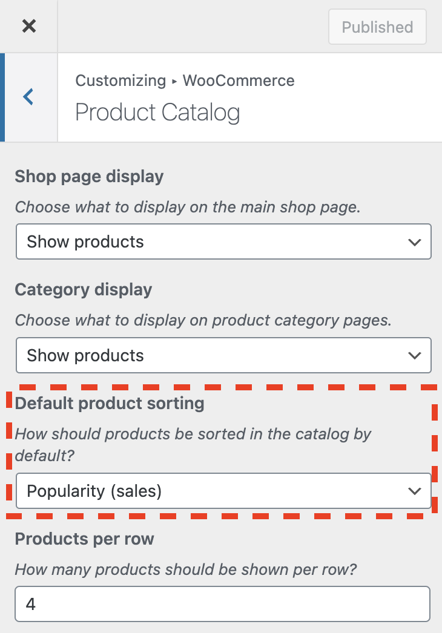This screenshot has height=633, width=442.
Task: Click the product category pages description text
Action: (x=203, y=321)
